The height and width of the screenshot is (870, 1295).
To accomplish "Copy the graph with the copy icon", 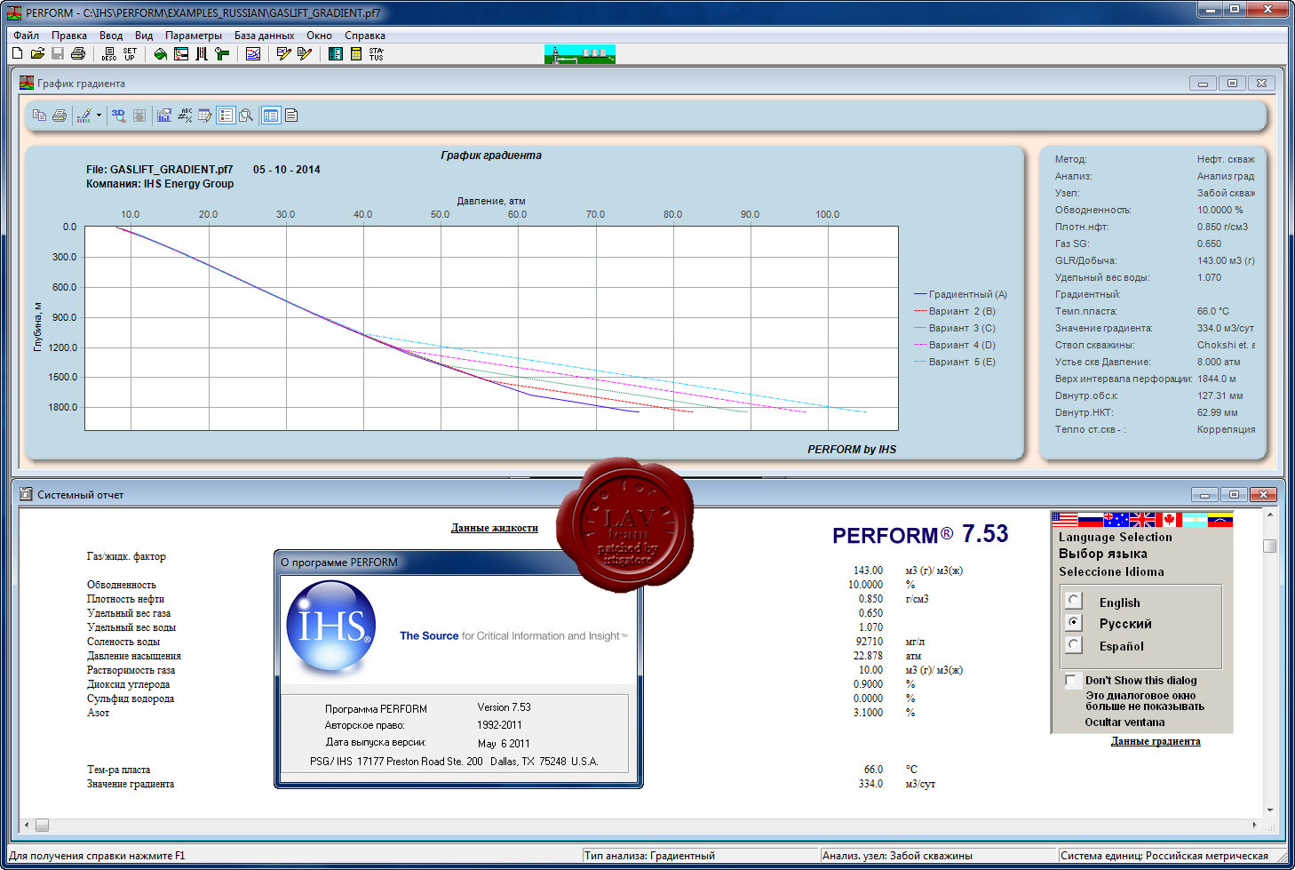I will [x=39, y=116].
